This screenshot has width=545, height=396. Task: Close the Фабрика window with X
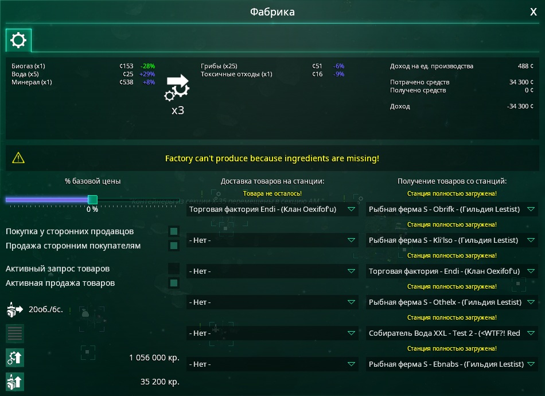[533, 12]
